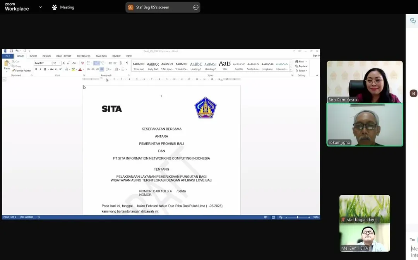The width and height of the screenshot is (418, 260).
Task: Click the Align Right icon
Action: click(x=97, y=69)
